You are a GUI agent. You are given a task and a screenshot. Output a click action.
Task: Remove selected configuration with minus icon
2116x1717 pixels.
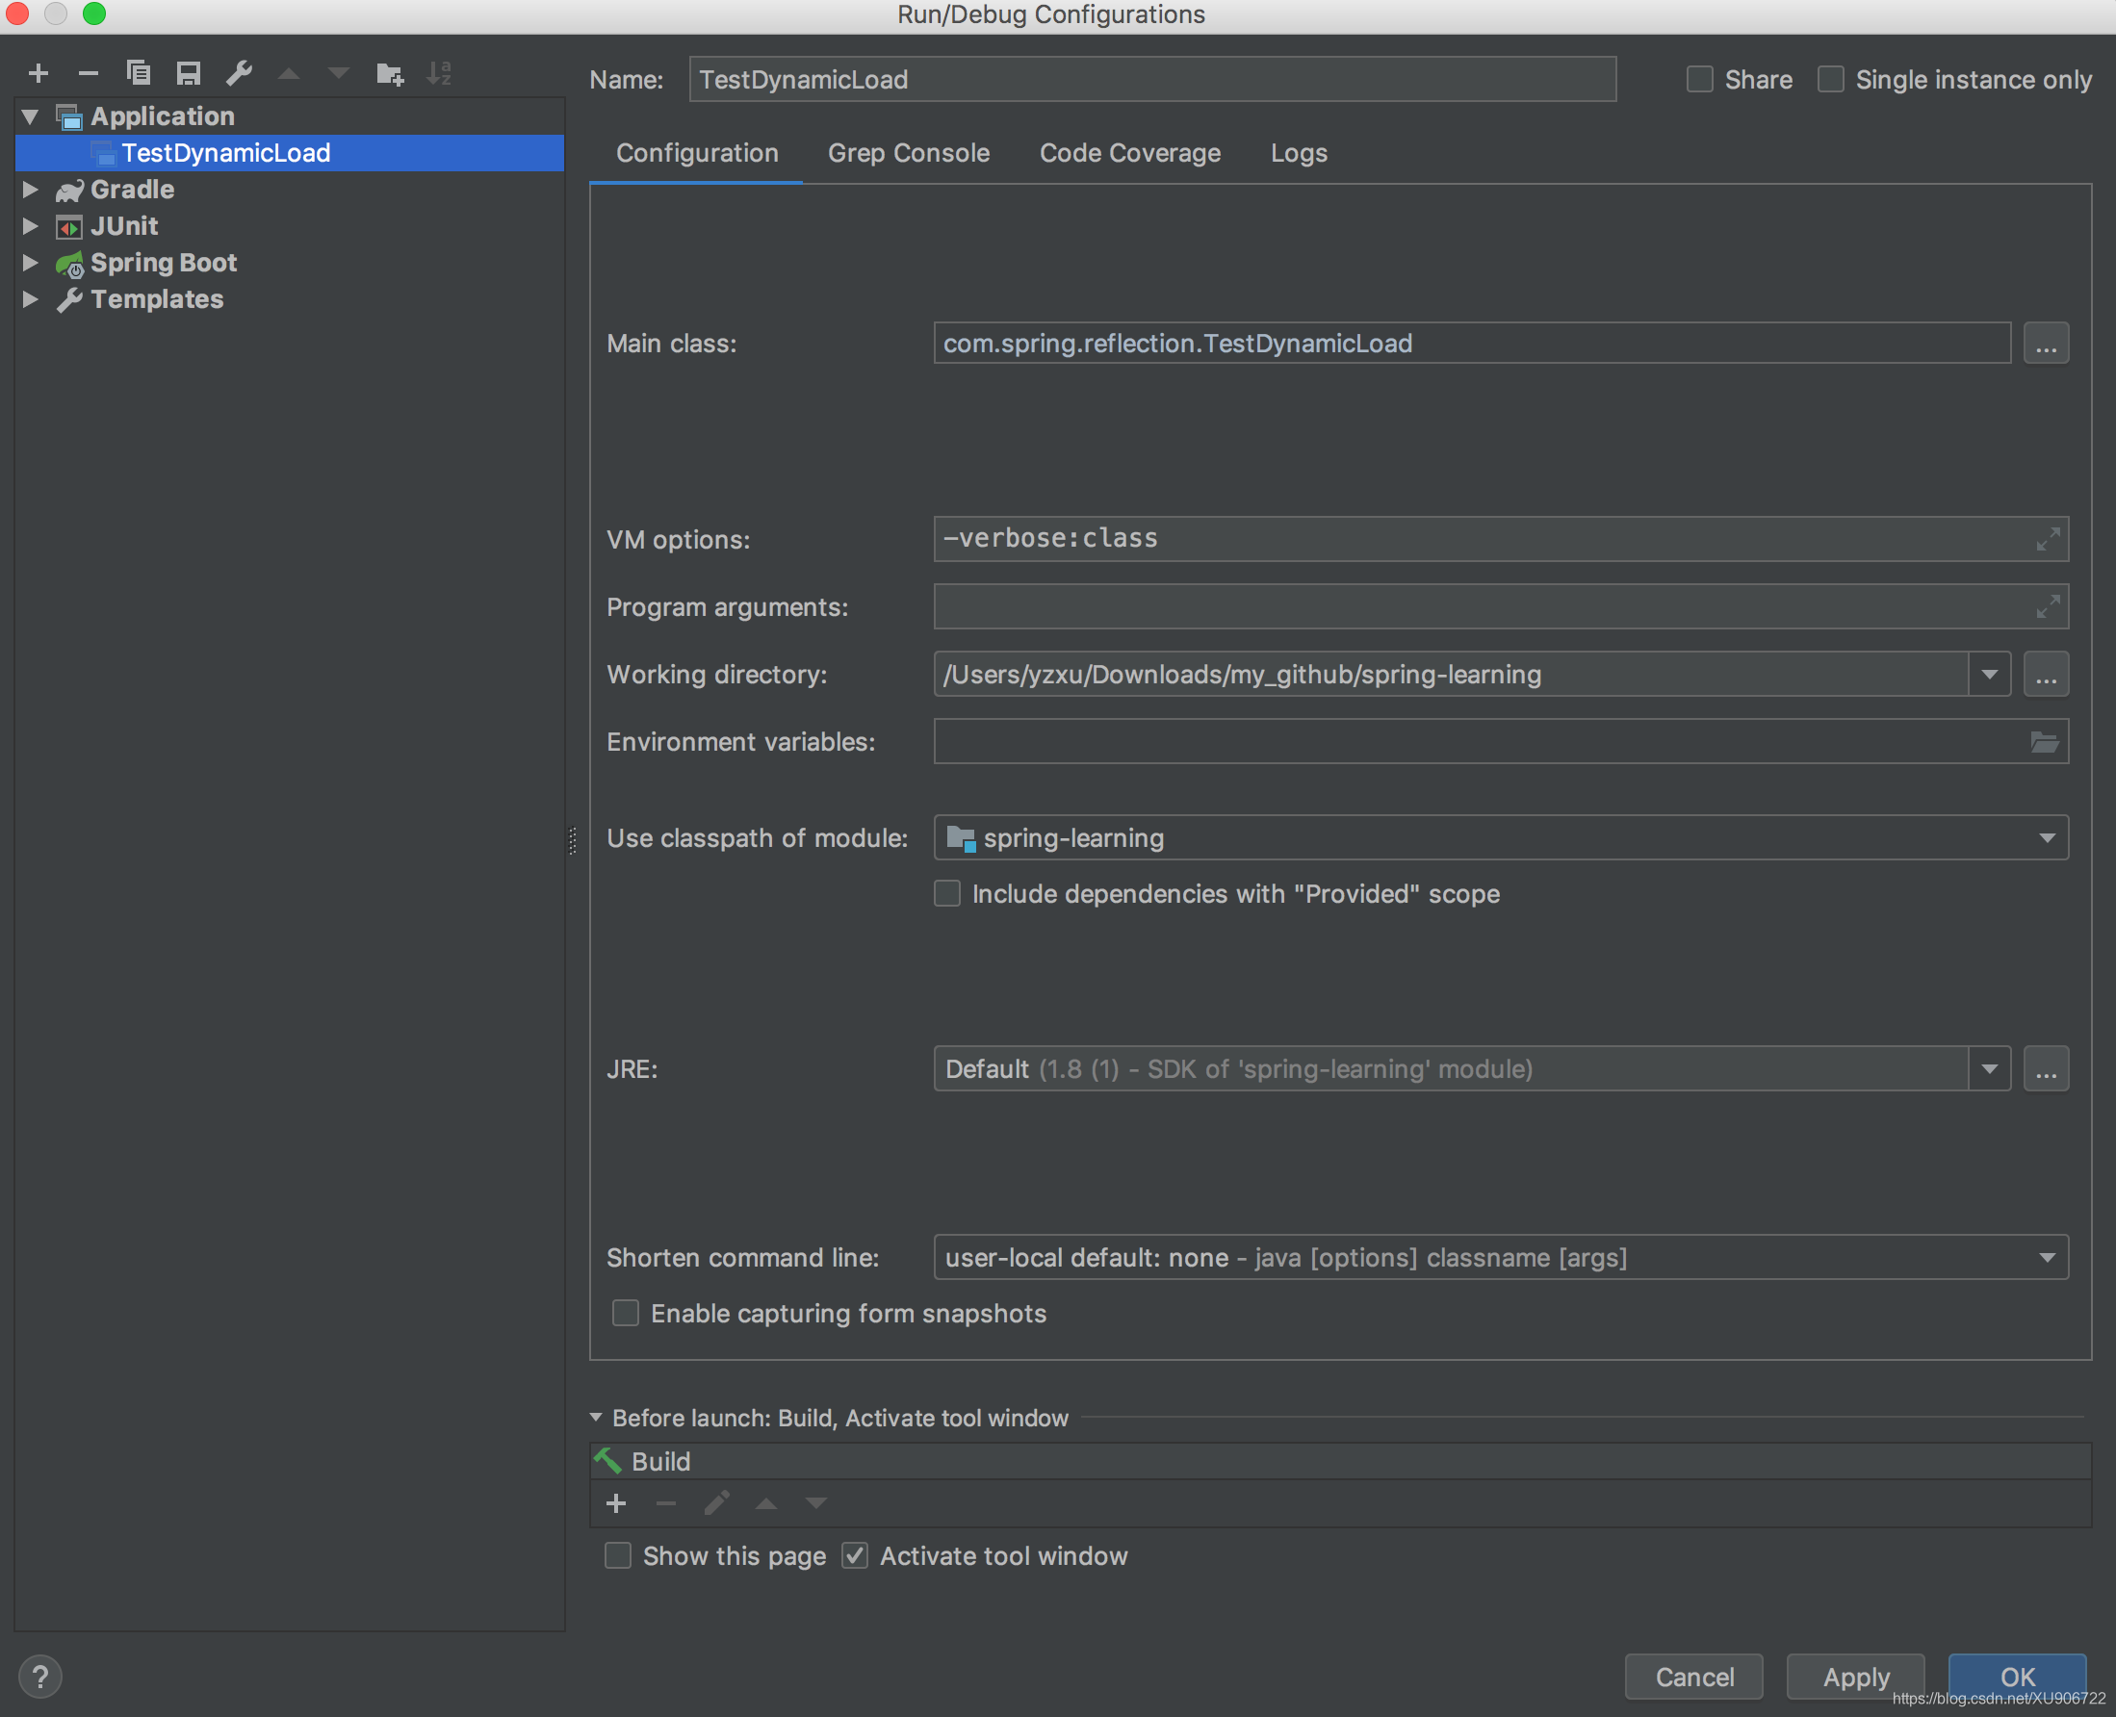[88, 73]
